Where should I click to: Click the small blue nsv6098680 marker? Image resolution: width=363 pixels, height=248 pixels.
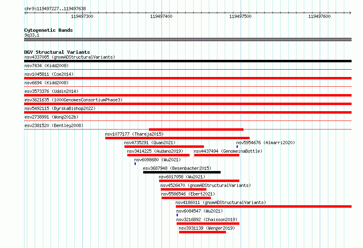pyautogui.click(x=135, y=164)
